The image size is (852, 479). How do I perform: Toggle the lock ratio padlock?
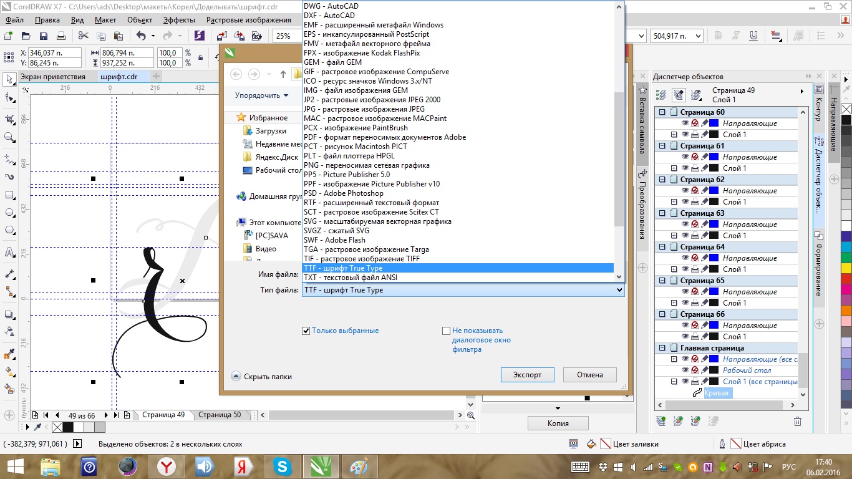click(x=200, y=58)
